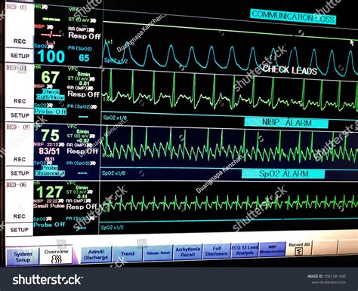358x291 pixels.
Task: Click Bed 04 ECG waveform
Action: (230, 92)
